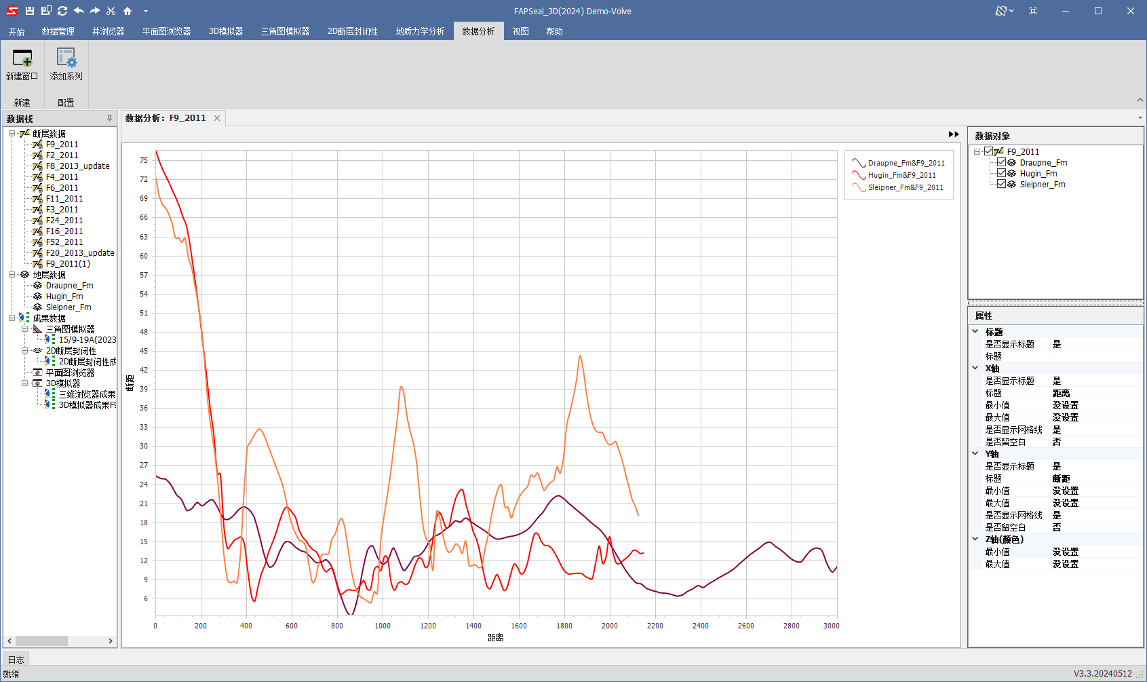Click the layers icon beside Draupne_Fm in data tree
The width and height of the screenshot is (1147, 682).
pyautogui.click(x=37, y=286)
